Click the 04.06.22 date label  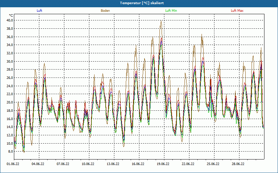pyautogui.click(x=38, y=164)
